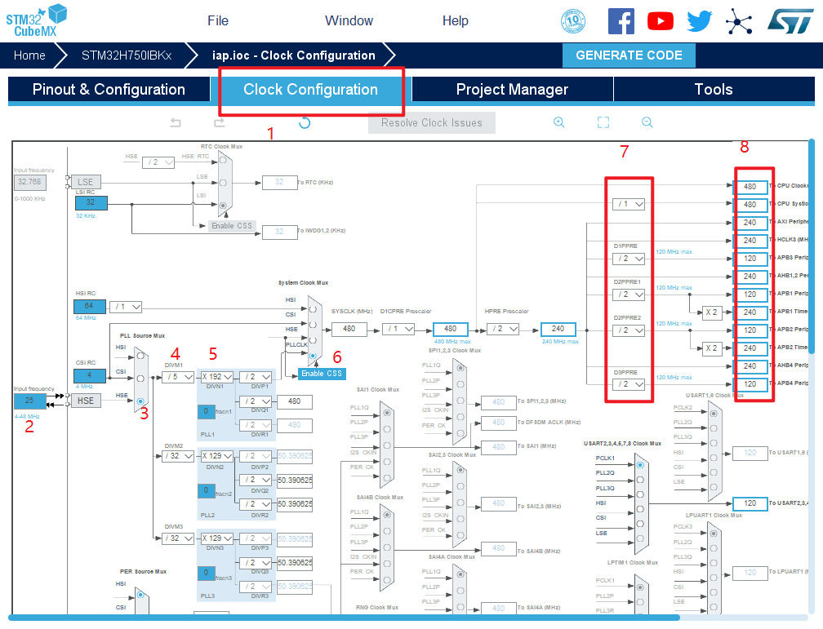Screen dimensions: 823x629
Task: Select PCLK1 radio in USART2,3,4,5,7,8 Clock Mux
Action: (x=639, y=465)
